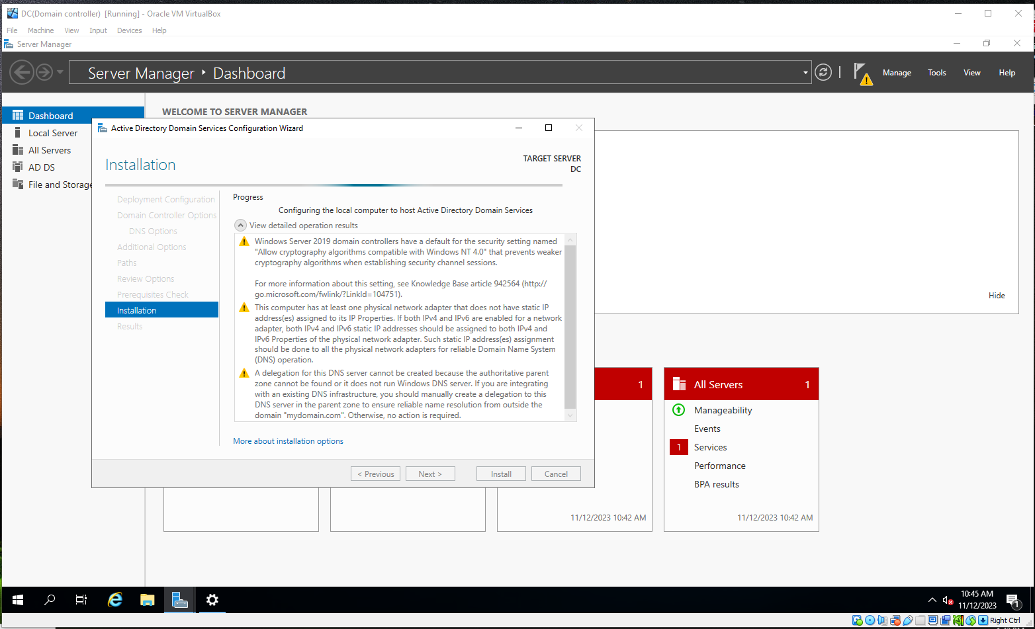
Task: Click the warning icon about DNS delegation
Action: tap(244, 374)
